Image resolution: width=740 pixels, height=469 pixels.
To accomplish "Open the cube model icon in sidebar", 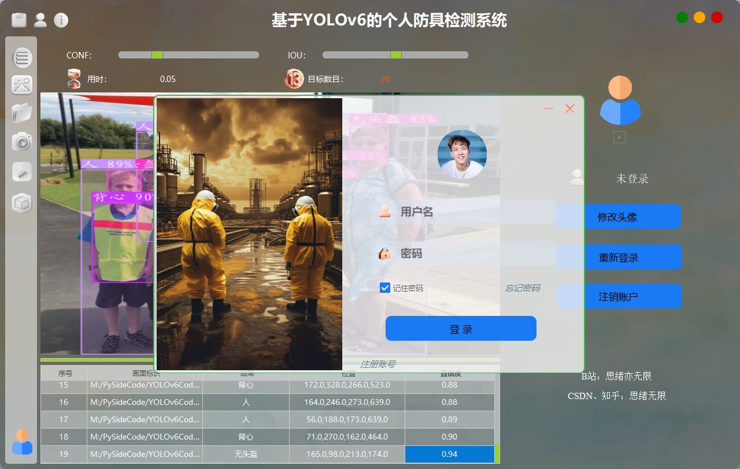I will pos(22,203).
